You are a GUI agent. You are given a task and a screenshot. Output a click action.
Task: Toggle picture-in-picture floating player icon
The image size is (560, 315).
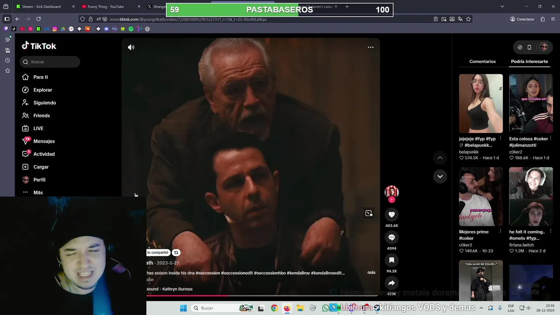[x=369, y=213]
